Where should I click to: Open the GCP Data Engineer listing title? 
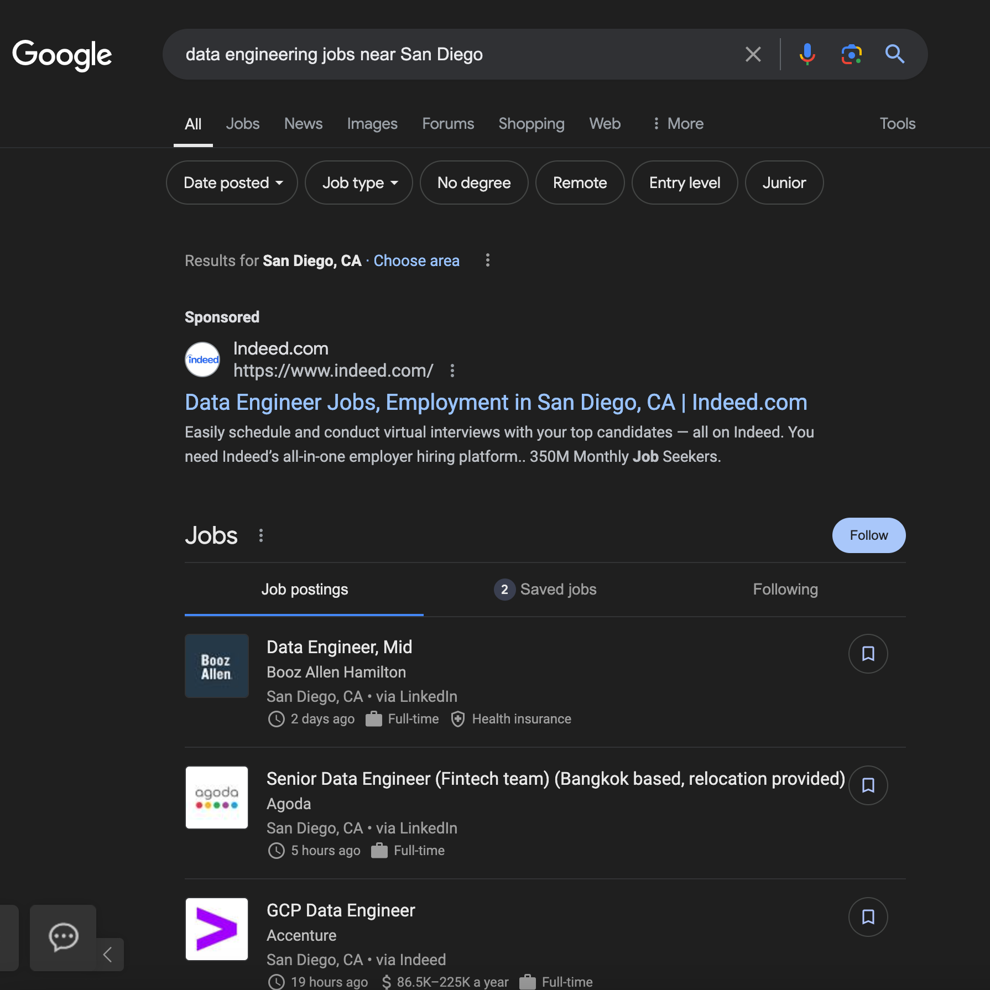coord(341,910)
